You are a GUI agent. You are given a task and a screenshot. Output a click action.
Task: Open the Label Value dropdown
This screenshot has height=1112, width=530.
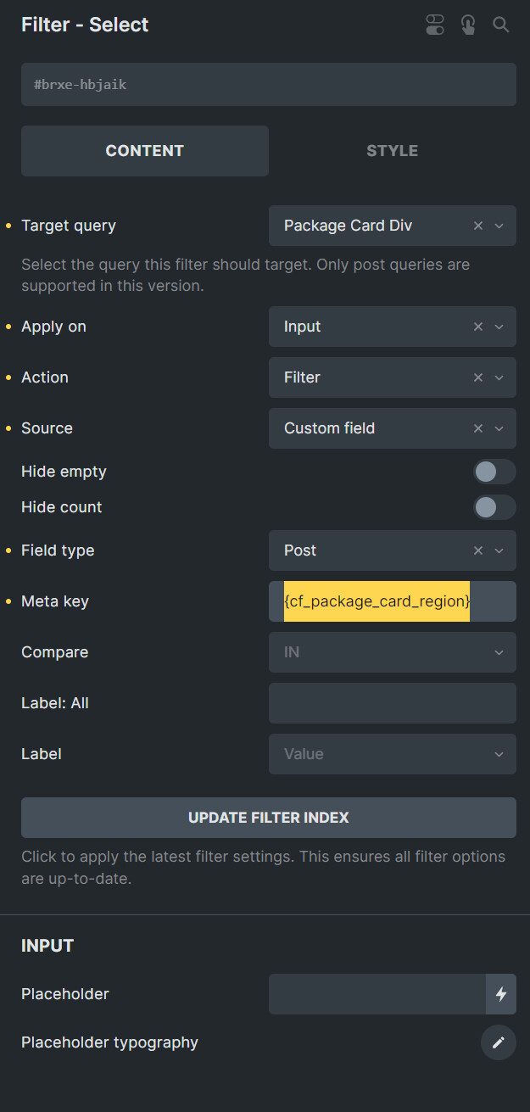tap(392, 754)
